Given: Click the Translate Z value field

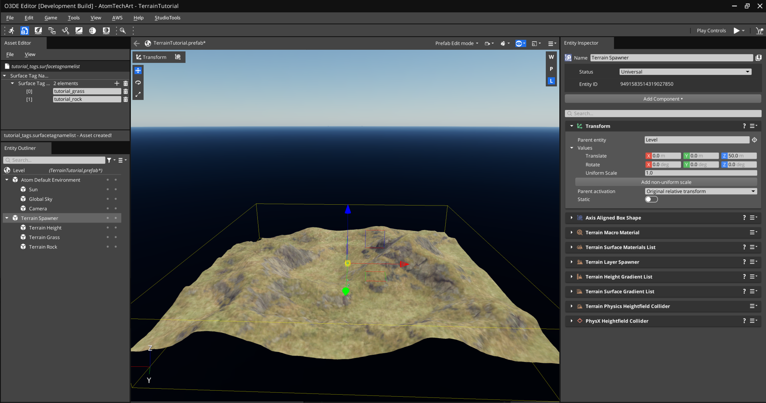Looking at the screenshot, I should [x=741, y=156].
